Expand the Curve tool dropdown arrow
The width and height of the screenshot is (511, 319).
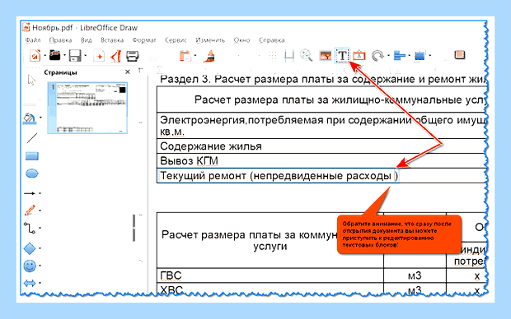(x=40, y=210)
